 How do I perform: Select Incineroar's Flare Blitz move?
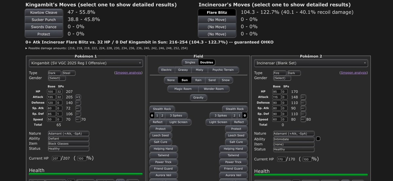tap(217, 12)
